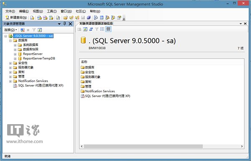Expand the ReportServerTempDB database node

pyautogui.click(x=15, y=59)
